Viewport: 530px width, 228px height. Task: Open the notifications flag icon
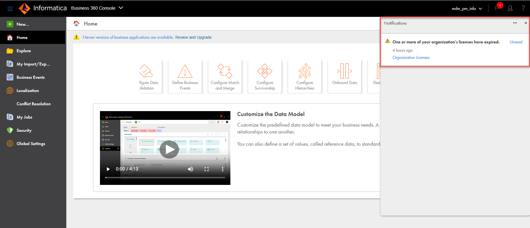click(x=497, y=8)
